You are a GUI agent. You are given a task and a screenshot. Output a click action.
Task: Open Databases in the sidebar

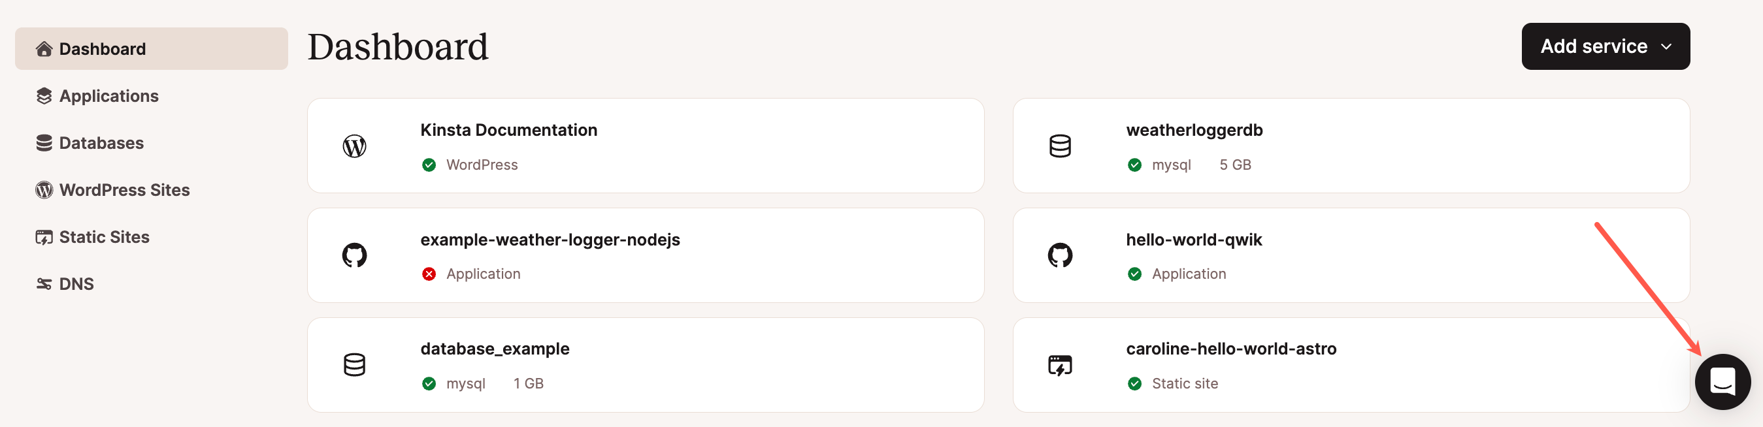(101, 143)
